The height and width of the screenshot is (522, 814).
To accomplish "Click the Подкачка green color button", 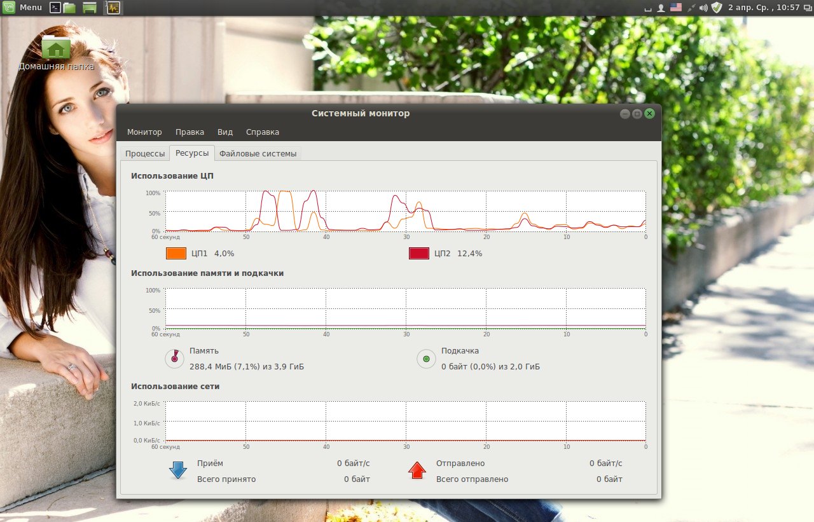I will [426, 359].
